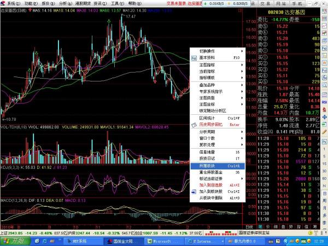Expand the 主图指标 submenu
The image size is (328, 246).
(216, 65)
